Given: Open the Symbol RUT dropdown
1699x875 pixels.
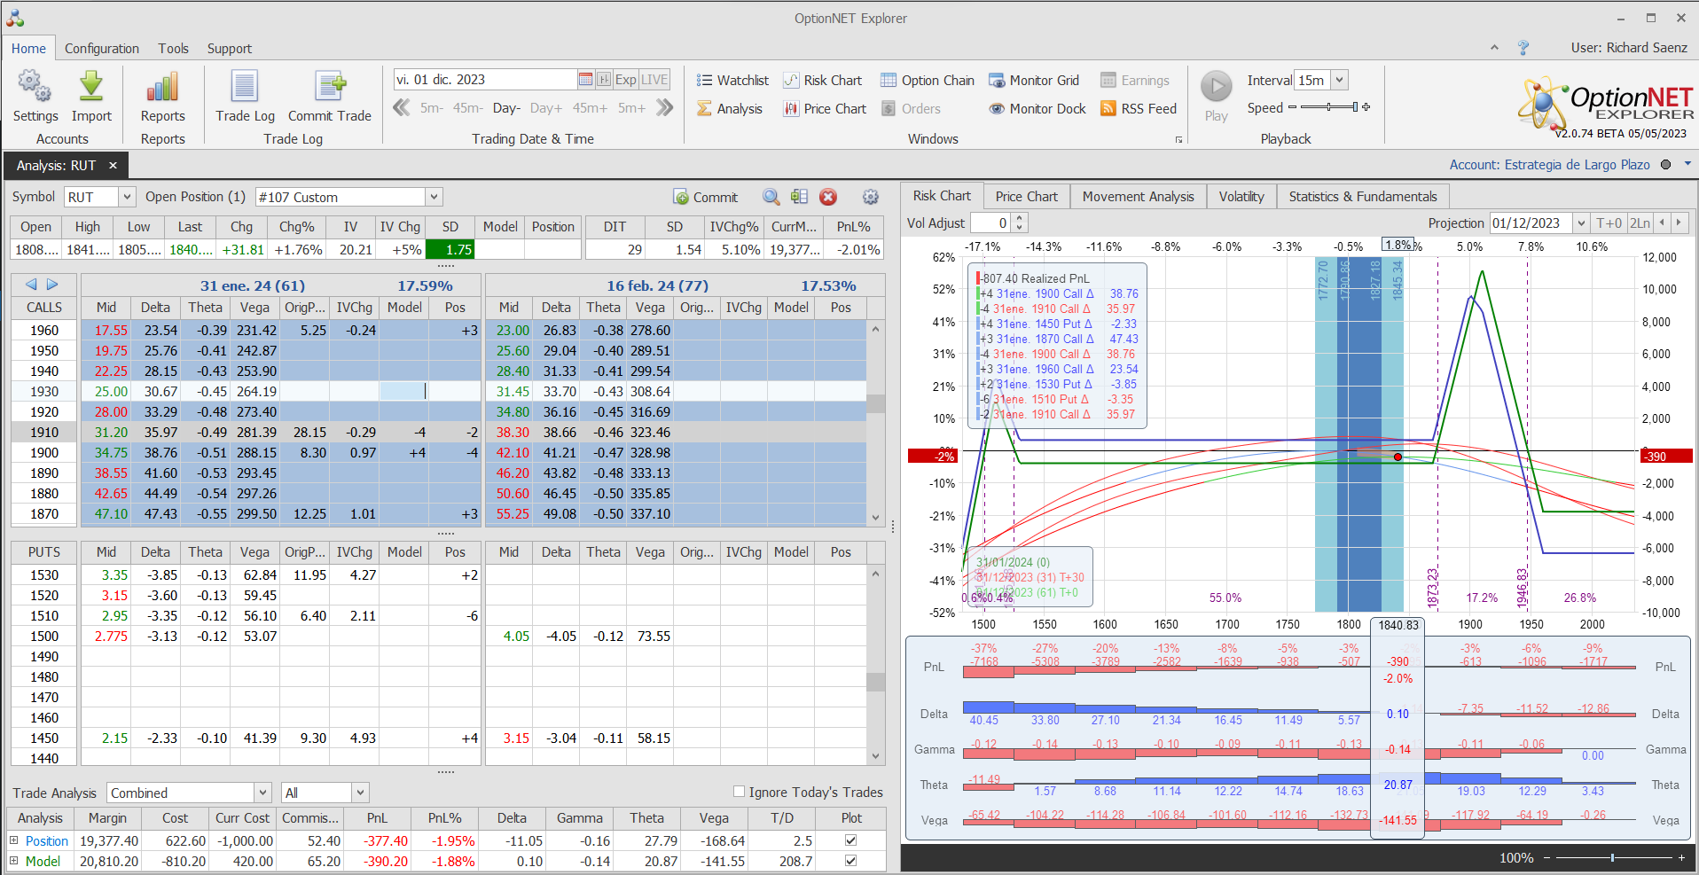Looking at the screenshot, I should click(x=127, y=197).
